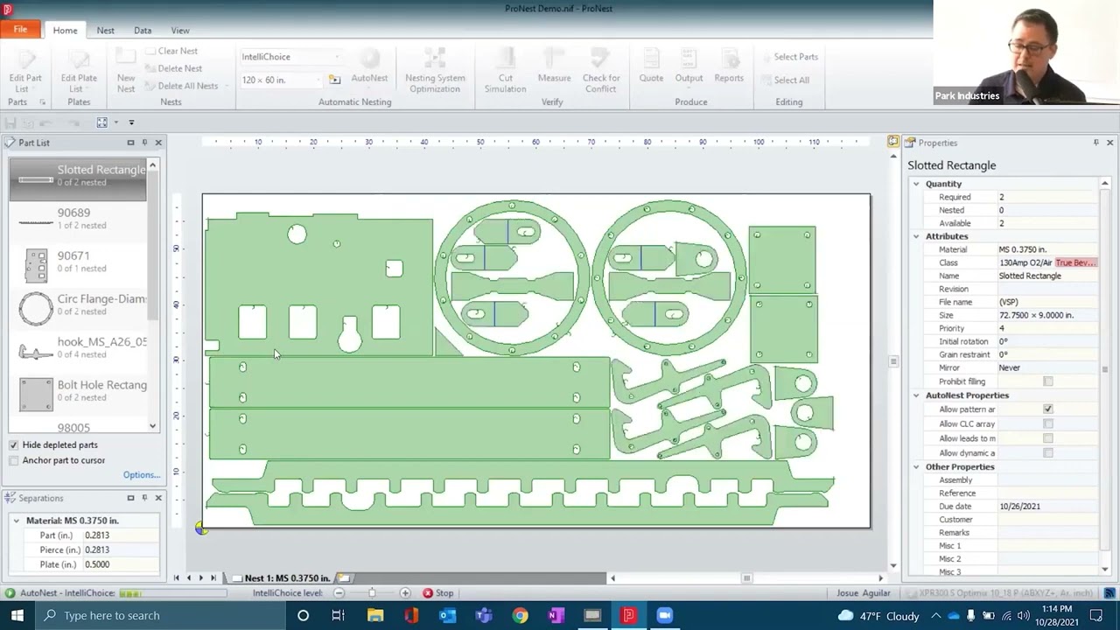This screenshot has height=630, width=1120.
Task: Select the Measure tool
Action: click(554, 66)
